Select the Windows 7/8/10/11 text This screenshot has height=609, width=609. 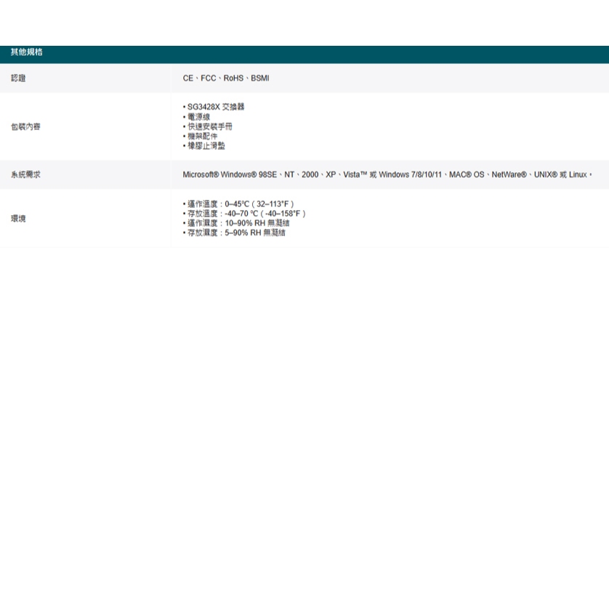pos(410,174)
